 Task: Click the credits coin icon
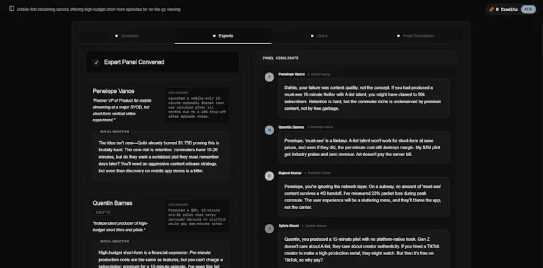pyautogui.click(x=491, y=9)
